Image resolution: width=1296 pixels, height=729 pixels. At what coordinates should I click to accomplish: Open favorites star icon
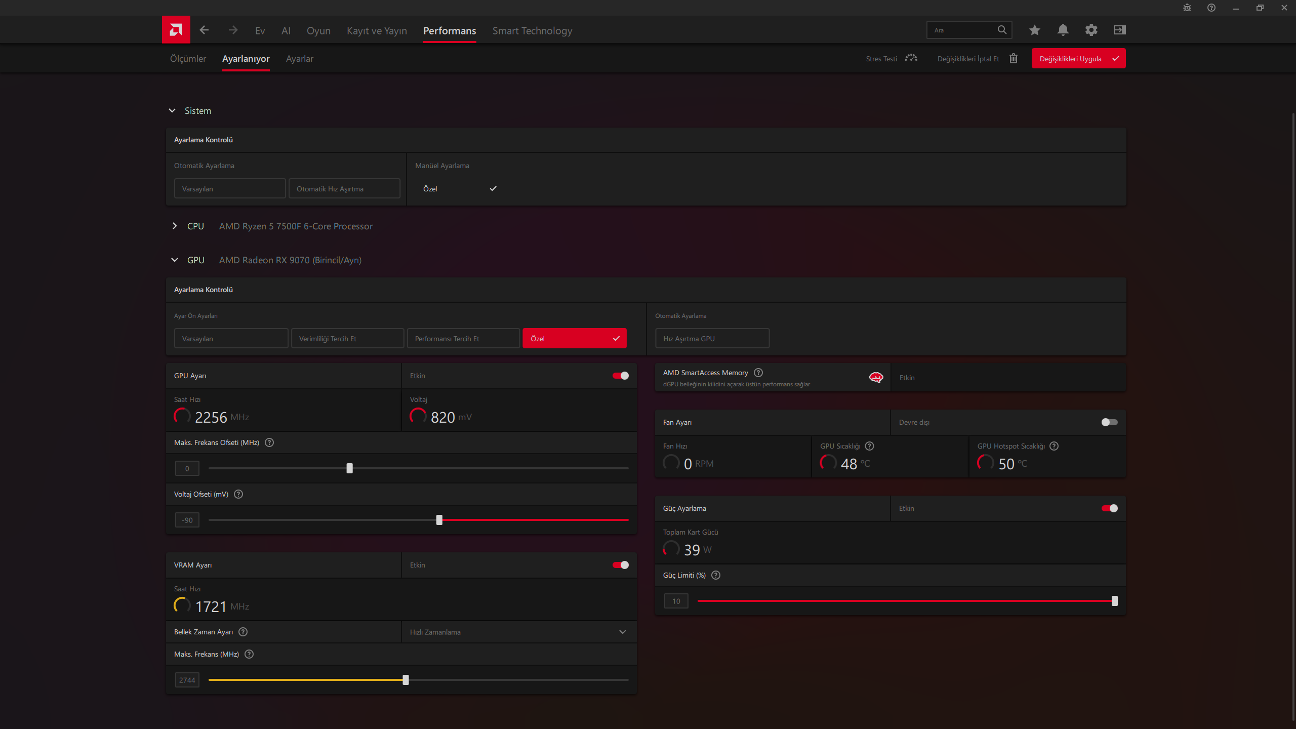tap(1034, 30)
